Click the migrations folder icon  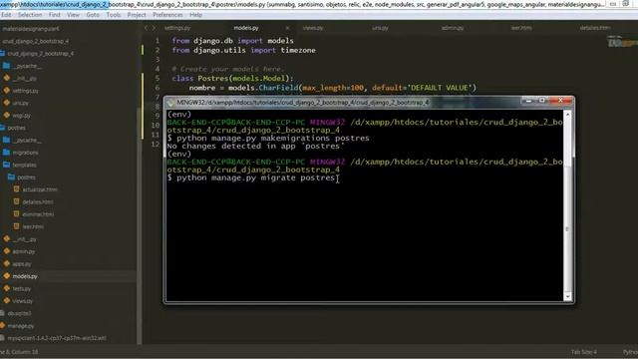tap(7, 153)
